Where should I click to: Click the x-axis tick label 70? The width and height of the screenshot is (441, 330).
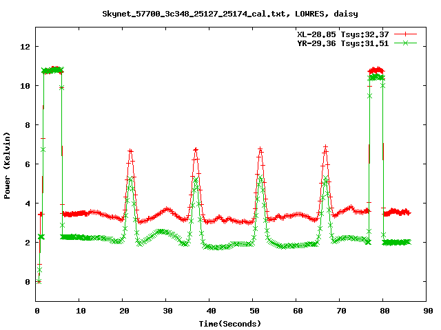coord(342,311)
